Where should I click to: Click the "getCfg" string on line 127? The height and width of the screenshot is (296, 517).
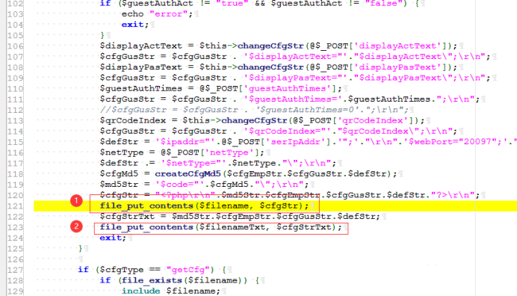point(188,270)
